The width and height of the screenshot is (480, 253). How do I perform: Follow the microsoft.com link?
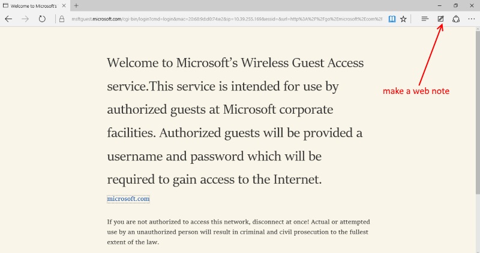coord(128,199)
